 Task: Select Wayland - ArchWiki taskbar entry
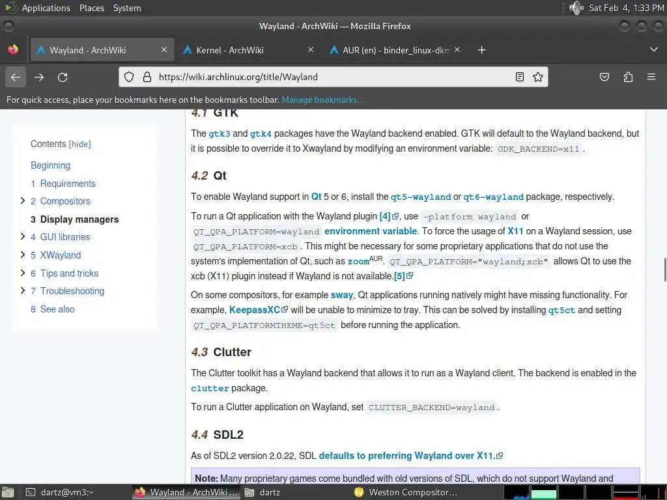pyautogui.click(x=187, y=492)
